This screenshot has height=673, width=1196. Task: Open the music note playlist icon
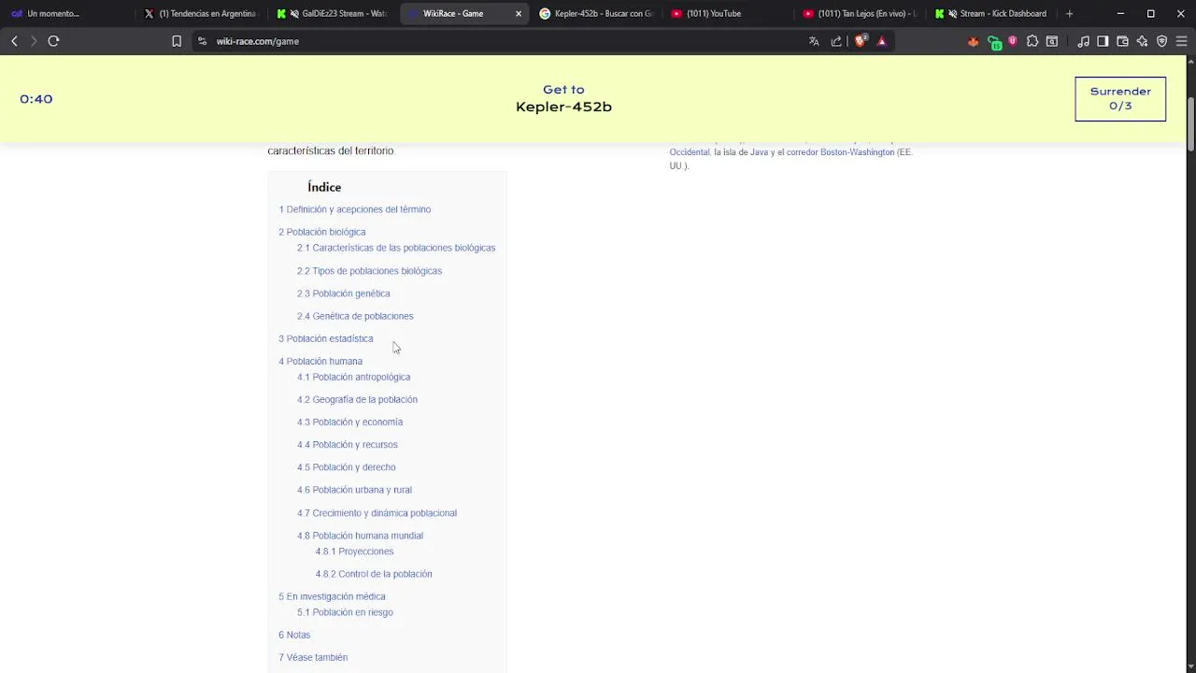coord(1083,41)
